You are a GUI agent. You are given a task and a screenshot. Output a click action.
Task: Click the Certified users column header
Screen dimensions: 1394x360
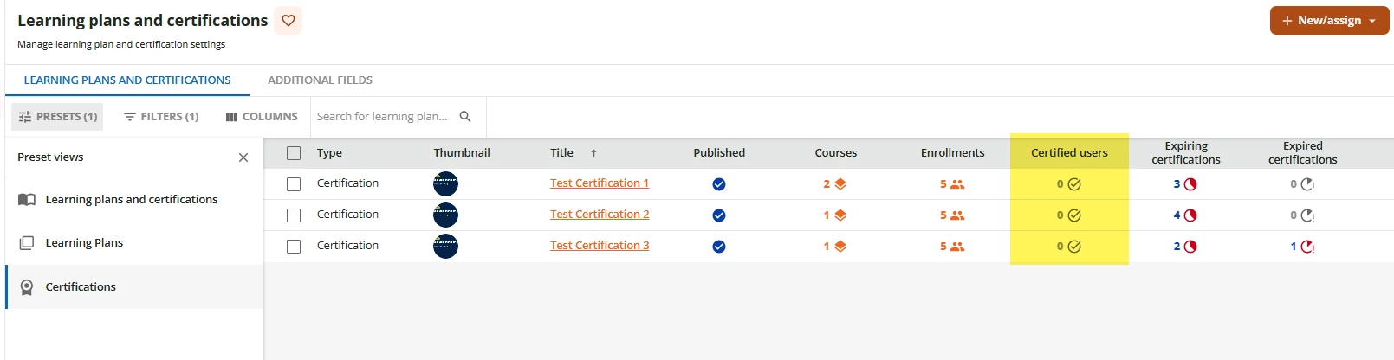1069,153
